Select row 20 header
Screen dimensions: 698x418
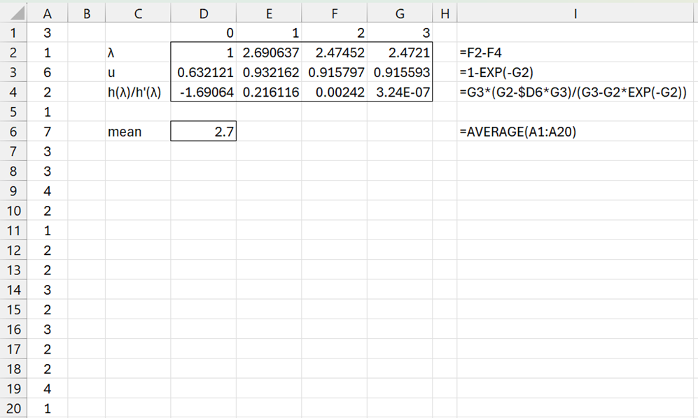pyautogui.click(x=13, y=408)
